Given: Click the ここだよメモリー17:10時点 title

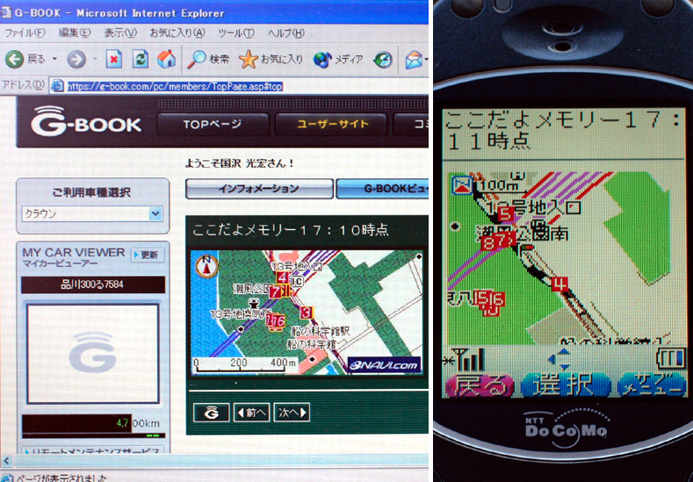Looking at the screenshot, I should (x=290, y=230).
